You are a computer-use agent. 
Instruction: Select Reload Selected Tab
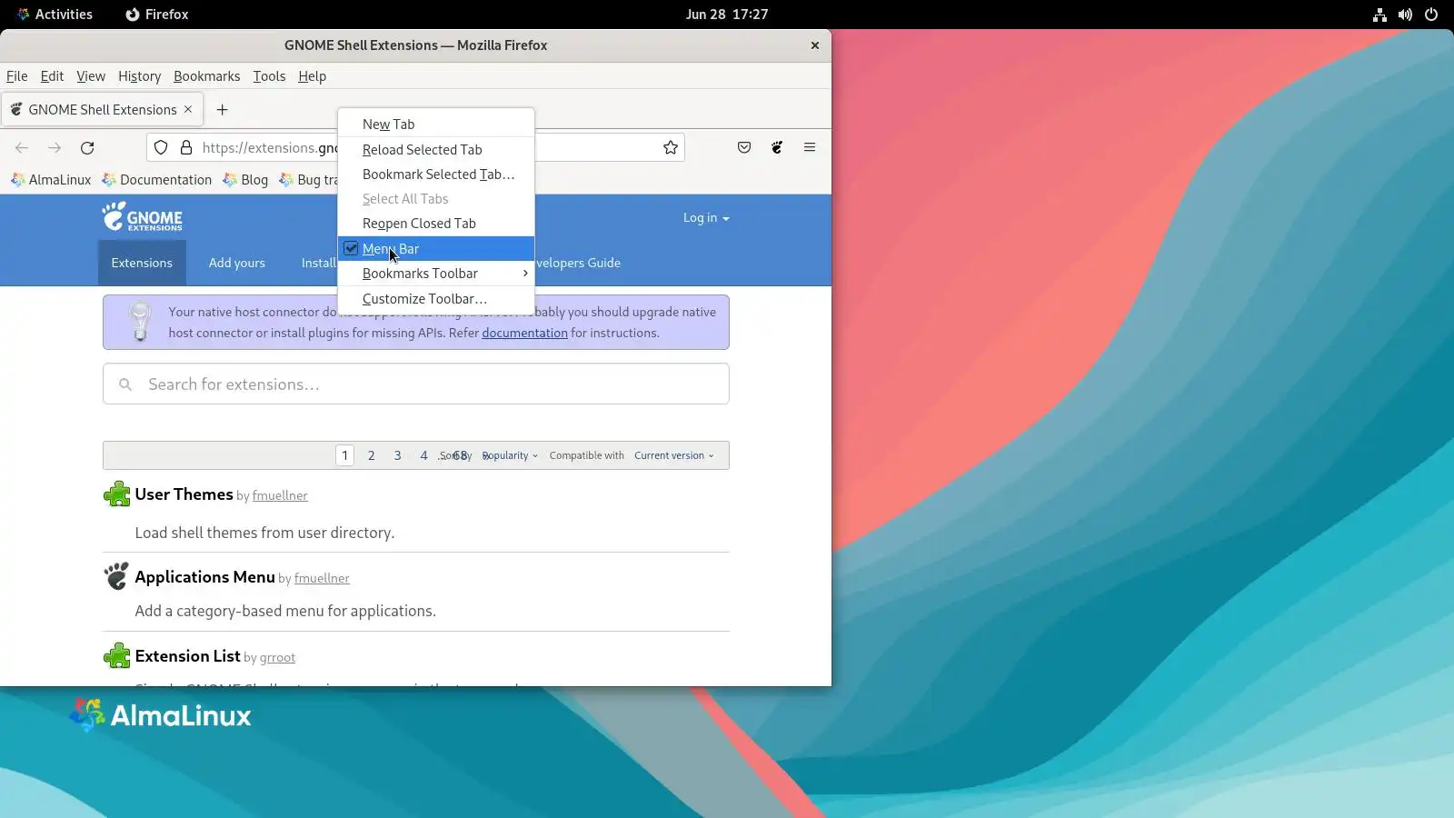click(x=436, y=150)
